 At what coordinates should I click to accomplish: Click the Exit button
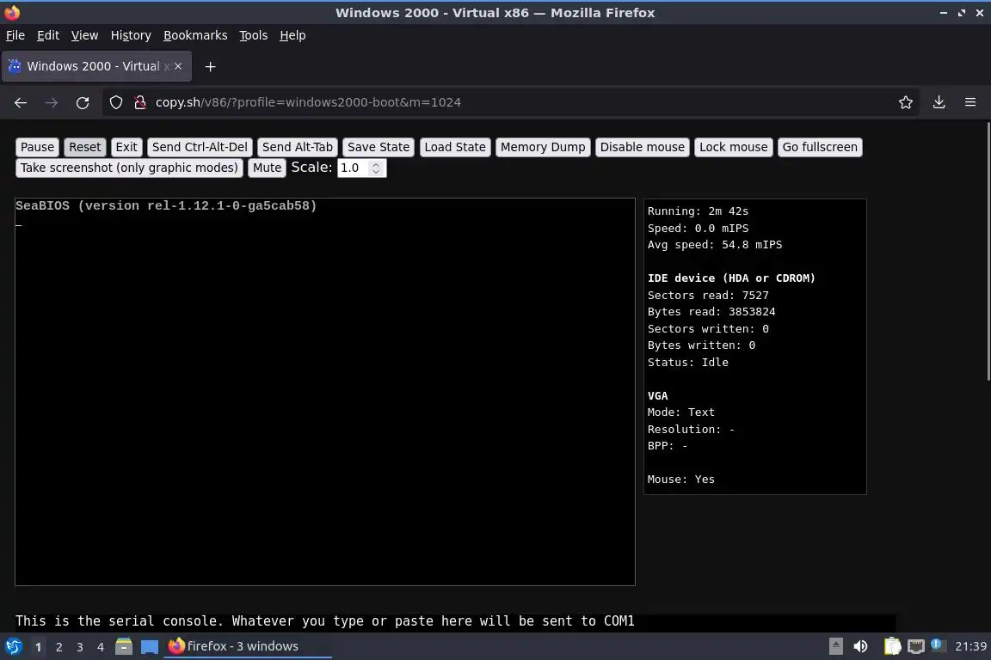(126, 147)
